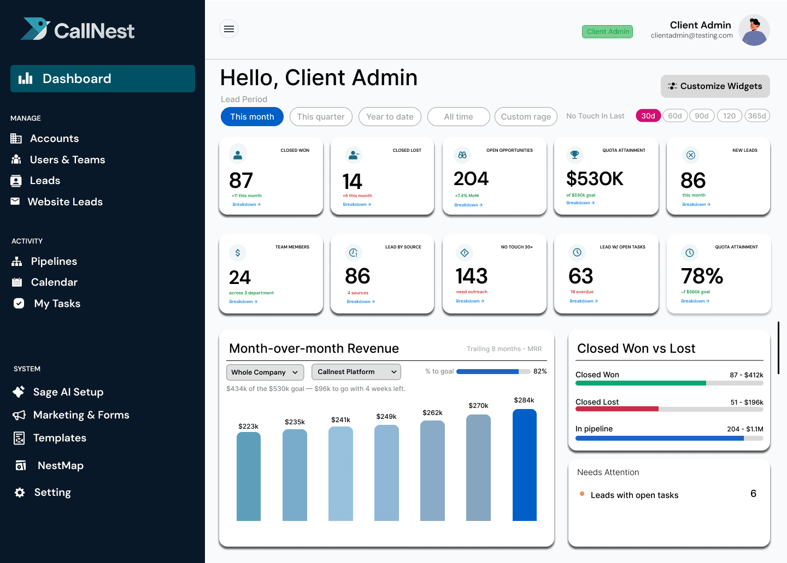Open Breakdown link under $530K quota

point(580,203)
